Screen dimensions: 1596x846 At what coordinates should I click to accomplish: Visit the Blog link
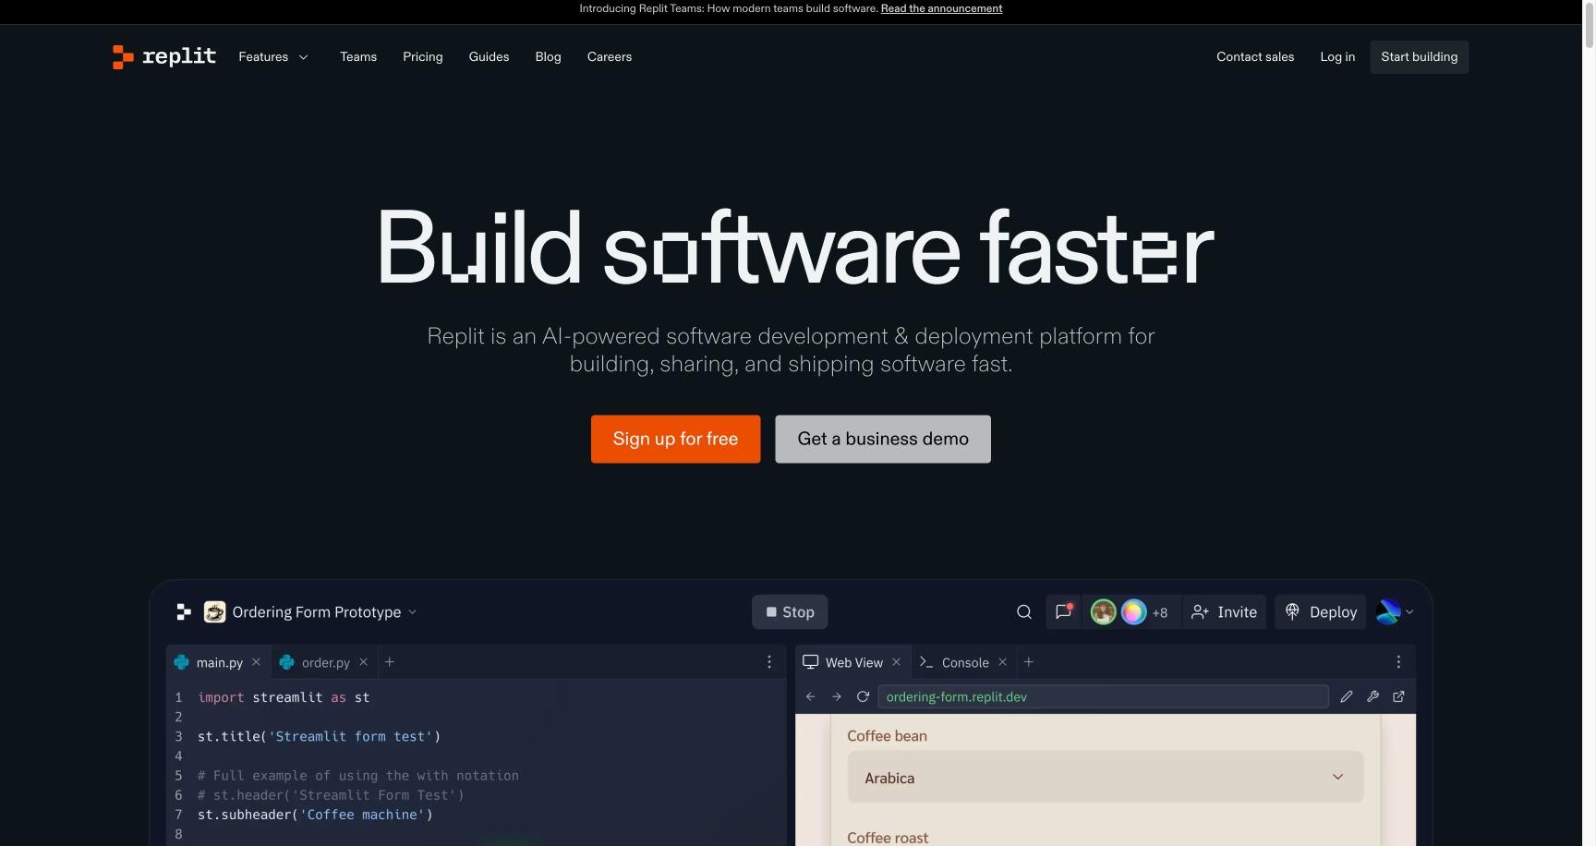tap(548, 56)
